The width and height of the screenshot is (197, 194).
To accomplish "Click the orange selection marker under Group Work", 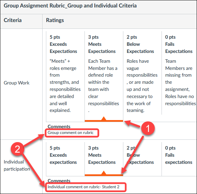I will tap(104, 119).
